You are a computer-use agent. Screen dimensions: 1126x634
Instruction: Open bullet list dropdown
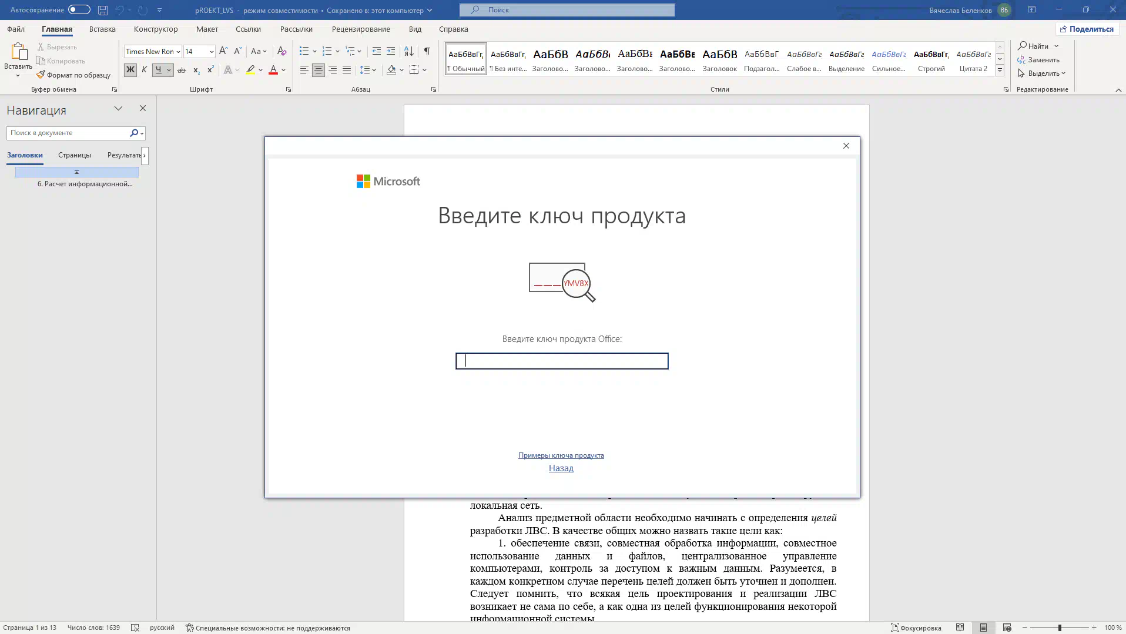[314, 51]
